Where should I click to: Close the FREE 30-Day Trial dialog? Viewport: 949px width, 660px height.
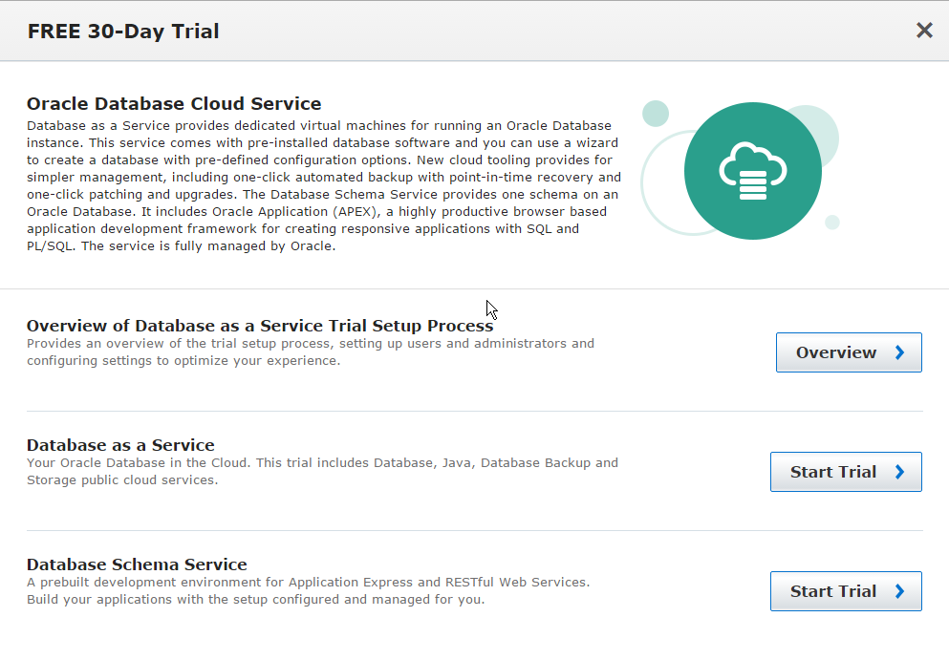tap(924, 31)
